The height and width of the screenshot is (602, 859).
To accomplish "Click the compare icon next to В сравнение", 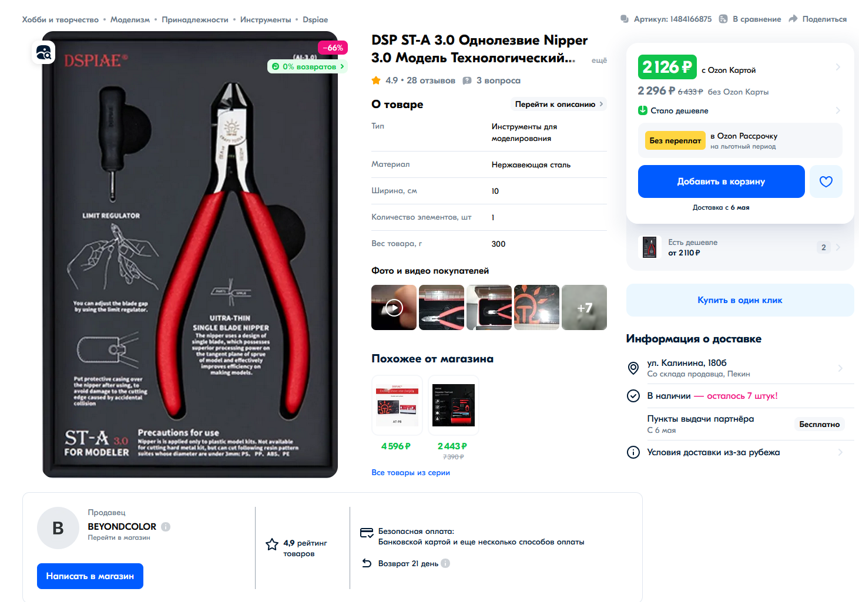I will point(723,19).
